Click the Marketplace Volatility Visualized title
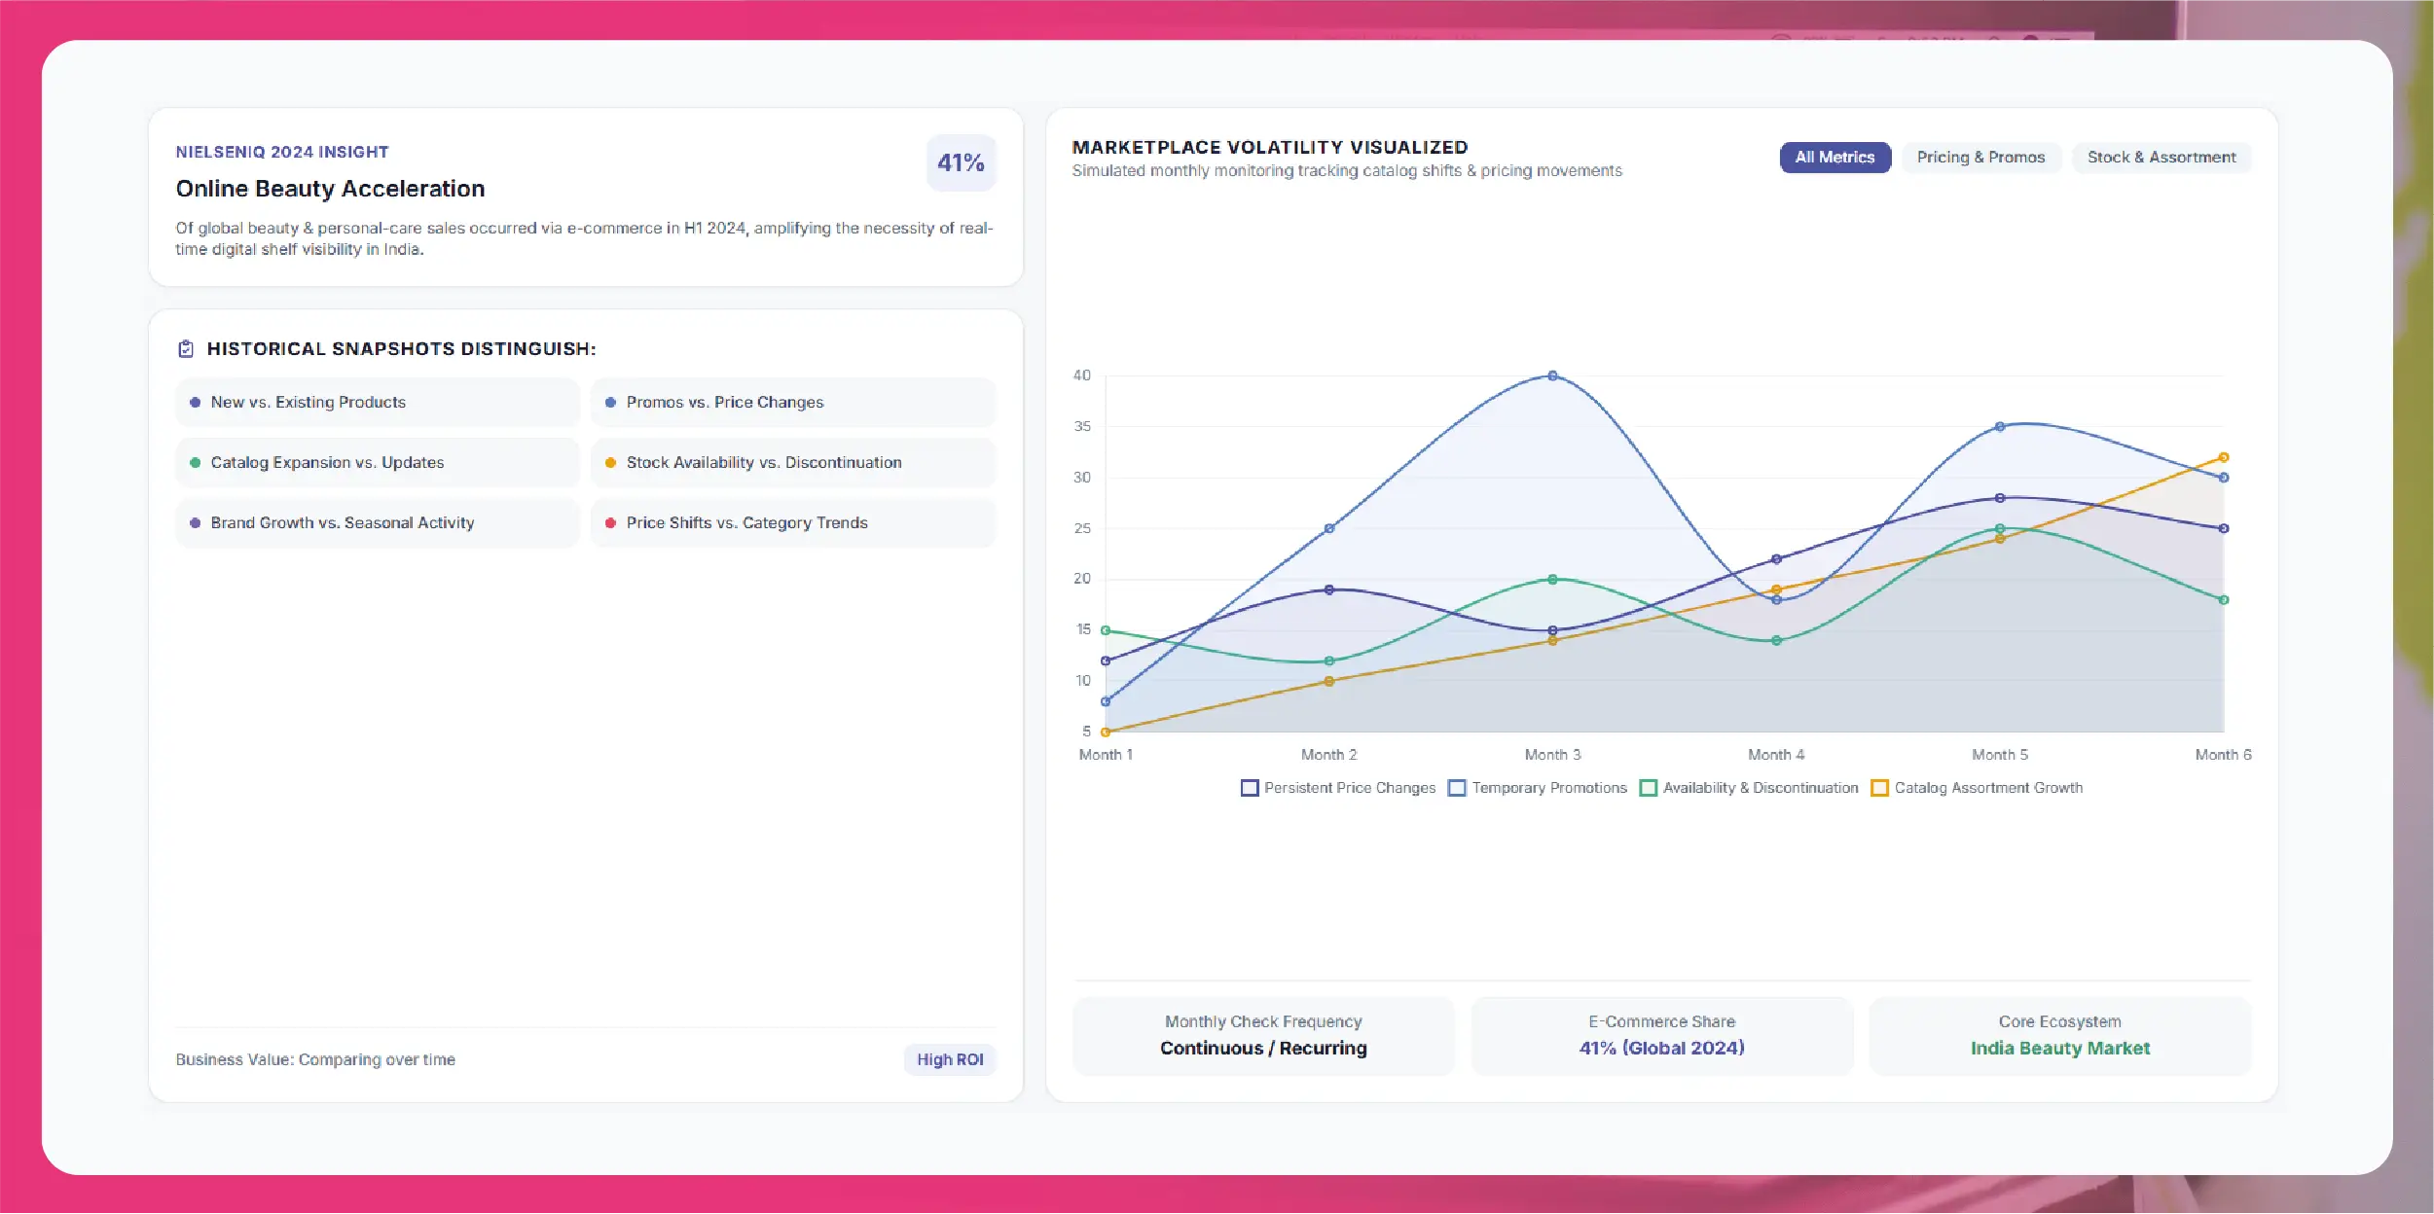Screen dimensions: 2434x1214 coord(1270,148)
